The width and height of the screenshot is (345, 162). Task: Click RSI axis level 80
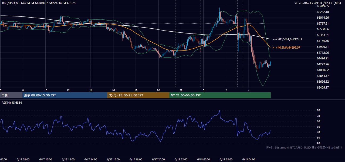318,110
